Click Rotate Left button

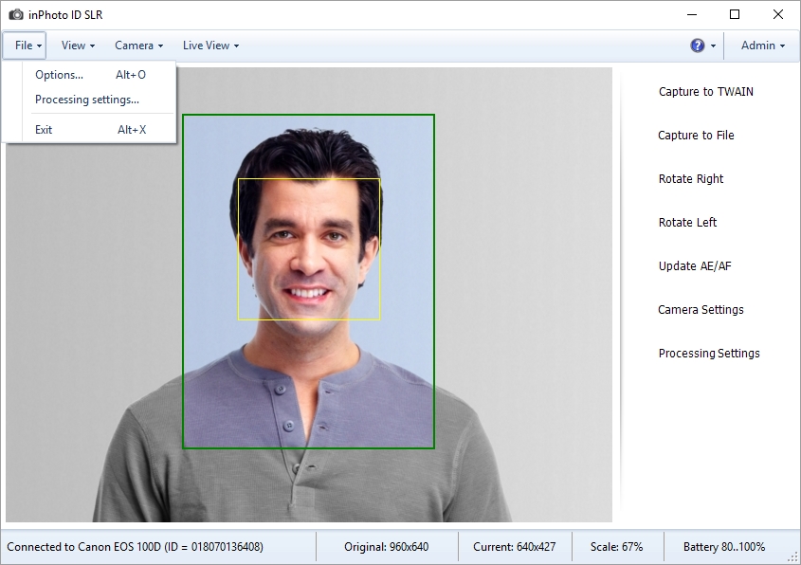click(x=687, y=222)
